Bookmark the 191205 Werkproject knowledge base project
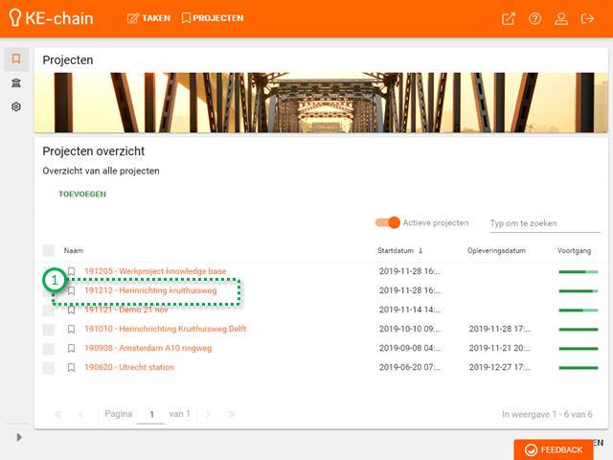The width and height of the screenshot is (613, 460). pyautogui.click(x=71, y=272)
